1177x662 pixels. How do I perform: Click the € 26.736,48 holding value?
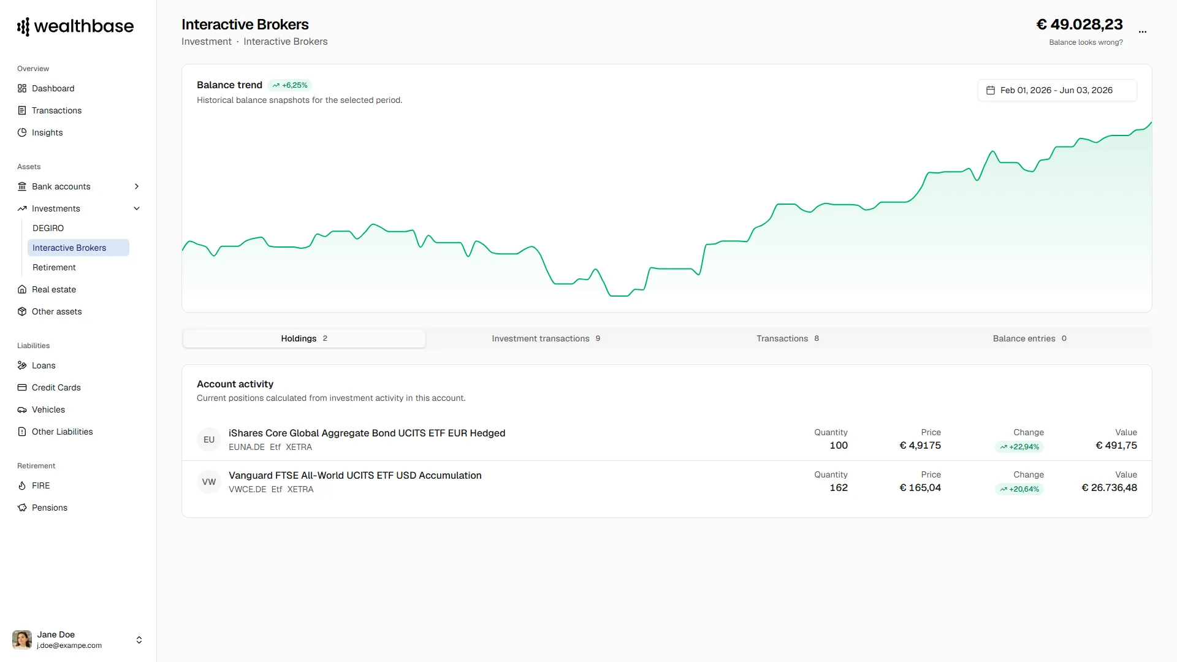point(1109,488)
